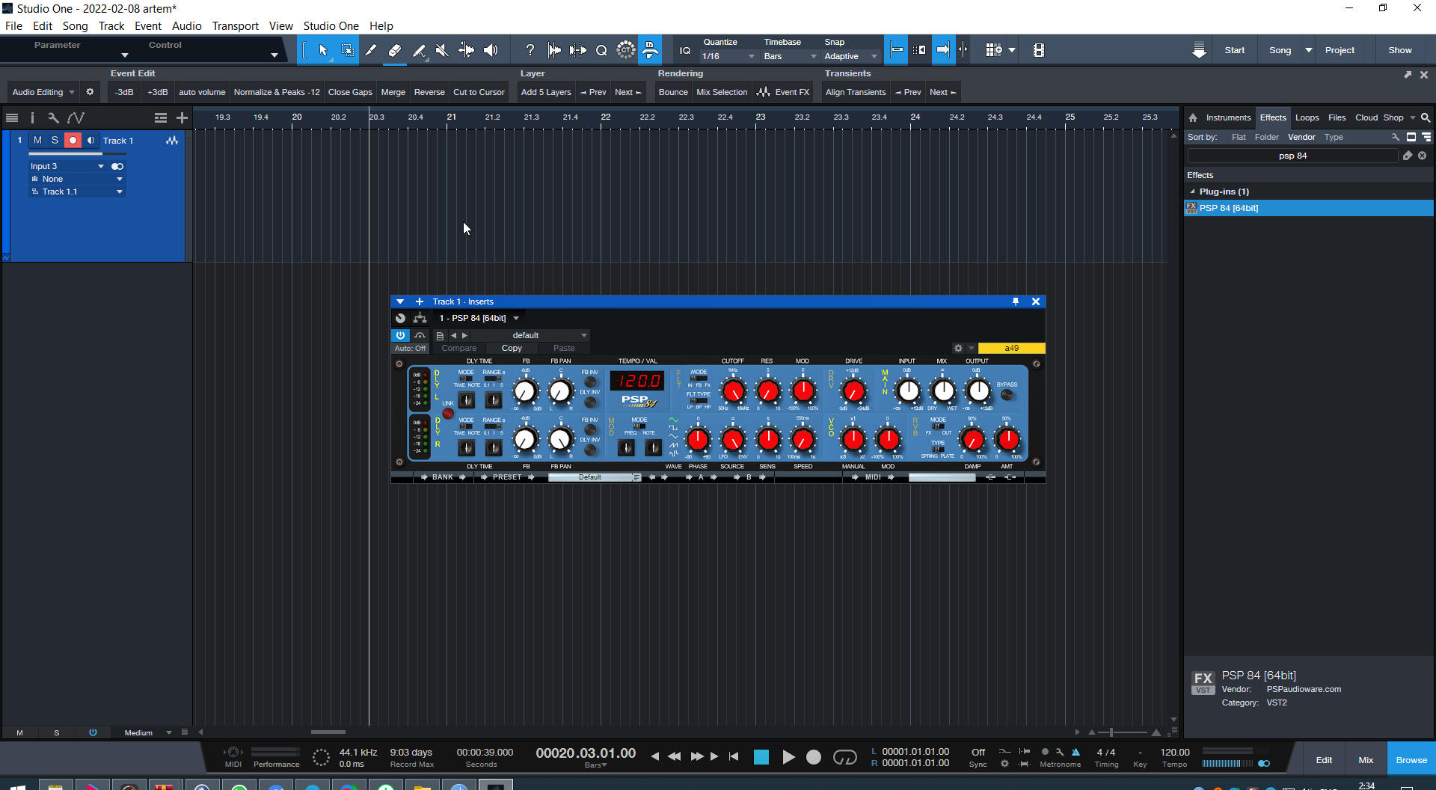This screenshot has width=1436, height=790.
Task: Open the inspector 'i' icon
Action: 32,117
